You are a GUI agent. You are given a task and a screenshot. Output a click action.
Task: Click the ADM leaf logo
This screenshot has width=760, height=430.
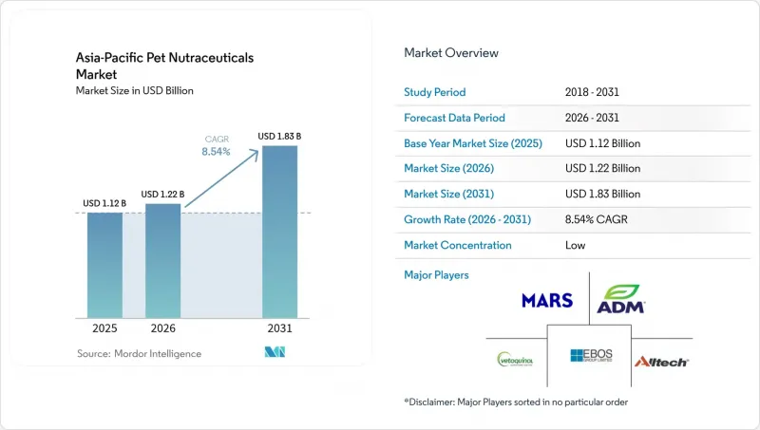621,299
